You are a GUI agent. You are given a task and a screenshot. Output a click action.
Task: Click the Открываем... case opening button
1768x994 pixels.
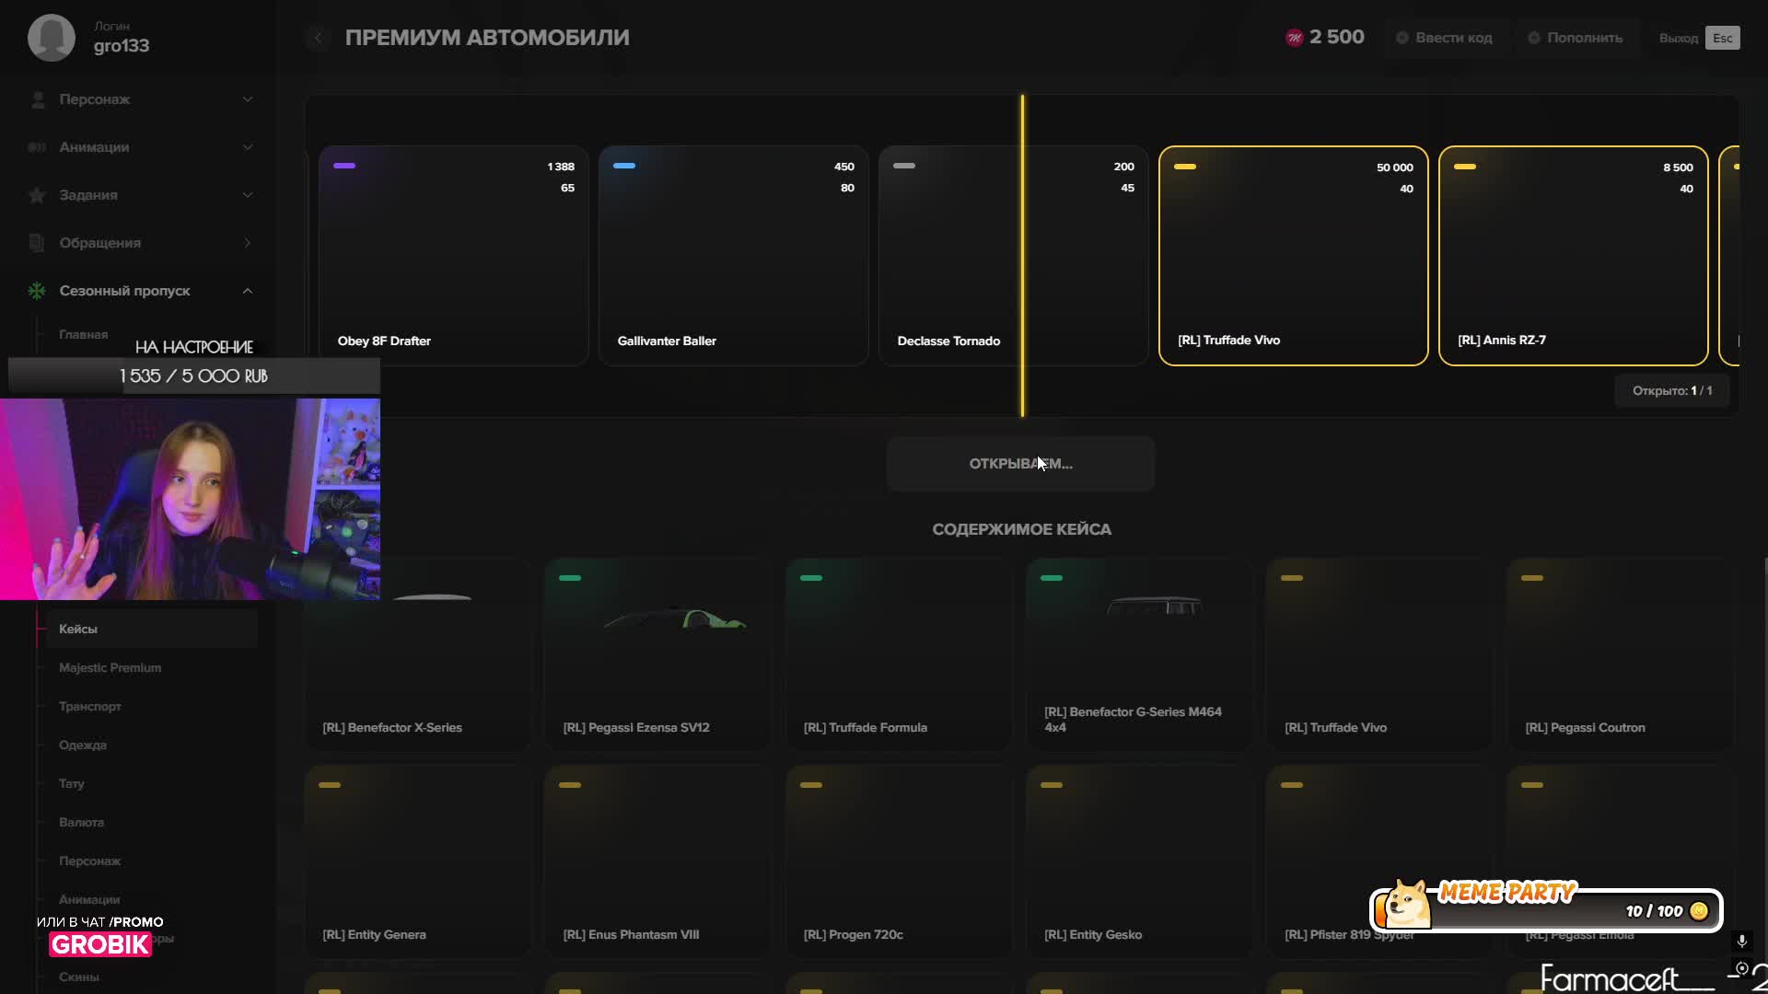point(1020,464)
